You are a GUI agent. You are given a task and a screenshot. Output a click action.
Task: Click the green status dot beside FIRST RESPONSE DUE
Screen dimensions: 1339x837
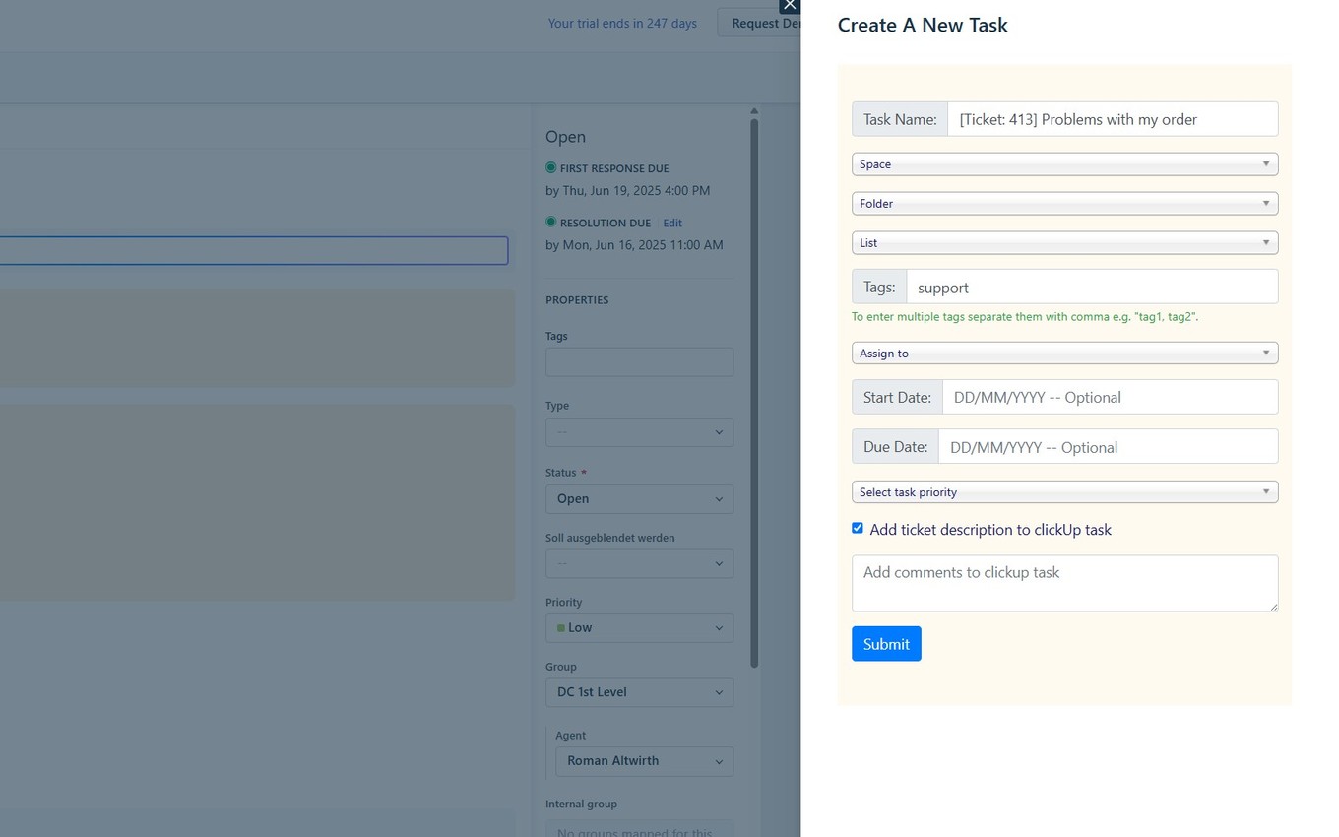point(551,168)
